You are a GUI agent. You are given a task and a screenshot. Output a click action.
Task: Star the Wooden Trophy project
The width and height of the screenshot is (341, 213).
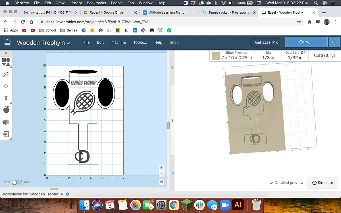pyautogui.click(x=64, y=43)
